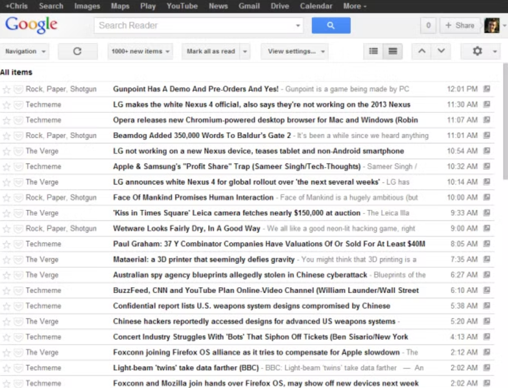Open View settings dropdown

pyautogui.click(x=294, y=51)
